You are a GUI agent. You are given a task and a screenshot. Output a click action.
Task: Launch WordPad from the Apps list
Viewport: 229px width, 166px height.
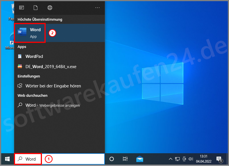point(34,56)
